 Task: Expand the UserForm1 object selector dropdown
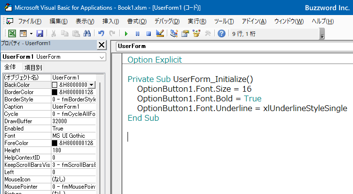(102, 57)
